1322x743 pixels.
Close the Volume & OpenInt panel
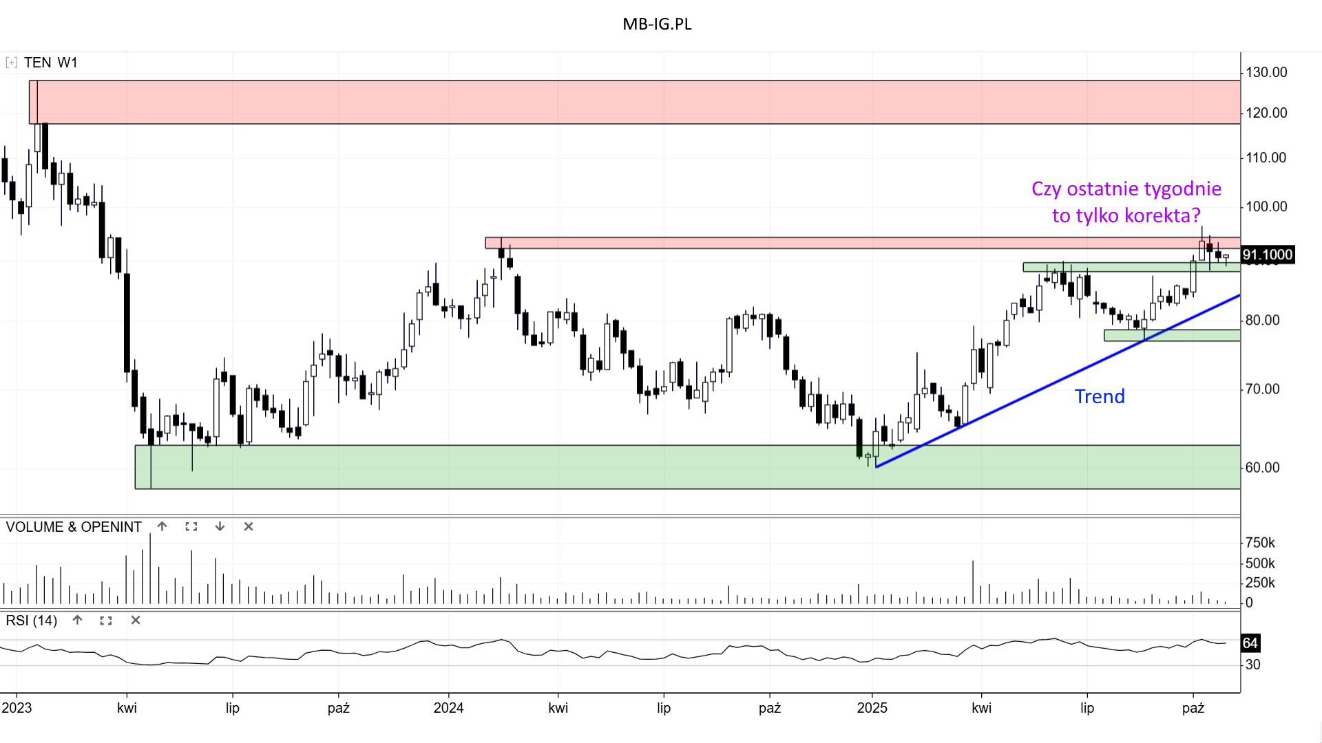249,526
